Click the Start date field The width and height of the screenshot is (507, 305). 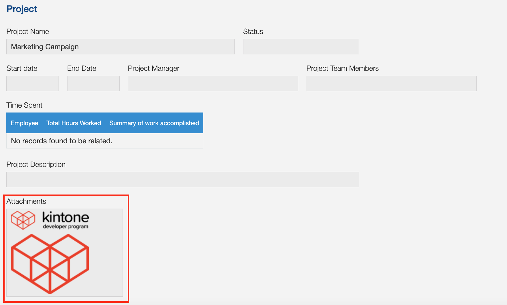tap(32, 83)
